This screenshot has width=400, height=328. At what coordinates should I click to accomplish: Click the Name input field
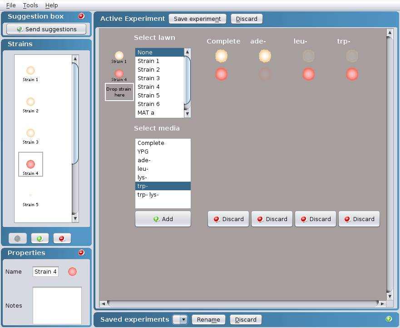[46, 271]
